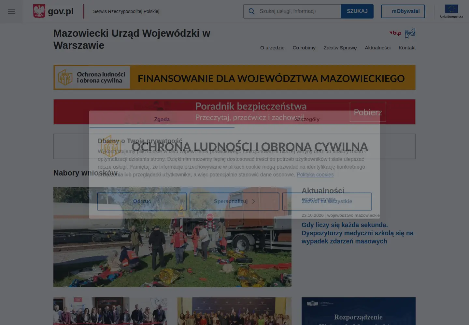This screenshot has width=469, height=325.
Task: Open the hamburger menu icon
Action: [11, 12]
